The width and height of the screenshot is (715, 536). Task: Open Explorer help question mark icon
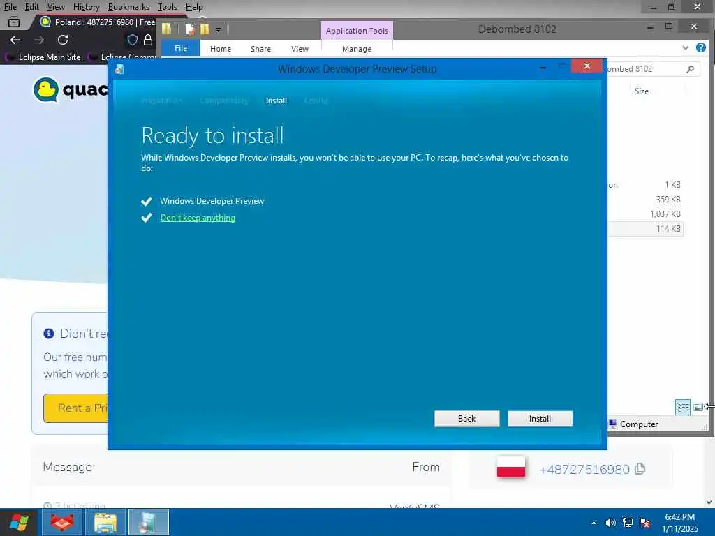point(701,47)
